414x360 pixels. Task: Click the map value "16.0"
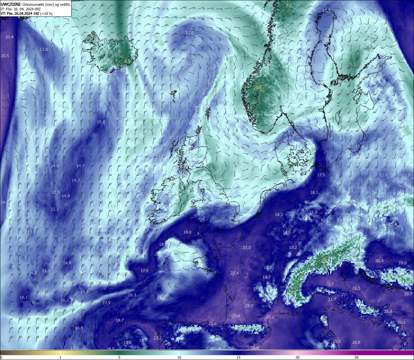click(x=65, y=301)
